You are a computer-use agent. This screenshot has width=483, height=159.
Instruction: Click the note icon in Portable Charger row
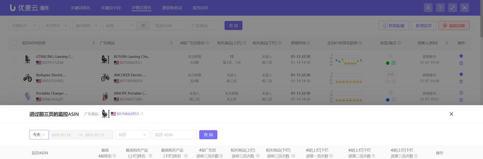tap(393, 99)
